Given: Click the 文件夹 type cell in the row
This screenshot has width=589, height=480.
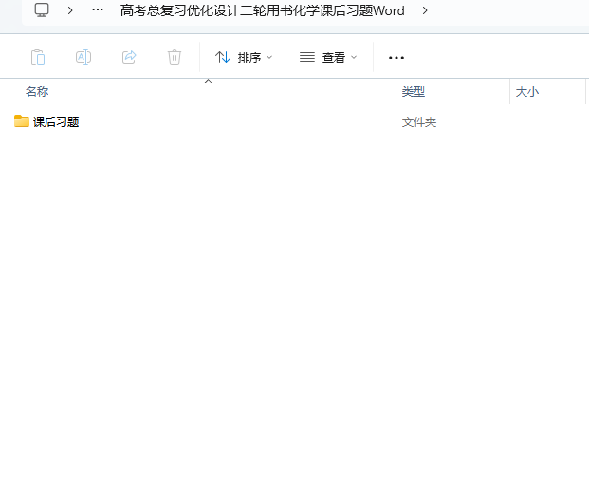Looking at the screenshot, I should (x=419, y=122).
